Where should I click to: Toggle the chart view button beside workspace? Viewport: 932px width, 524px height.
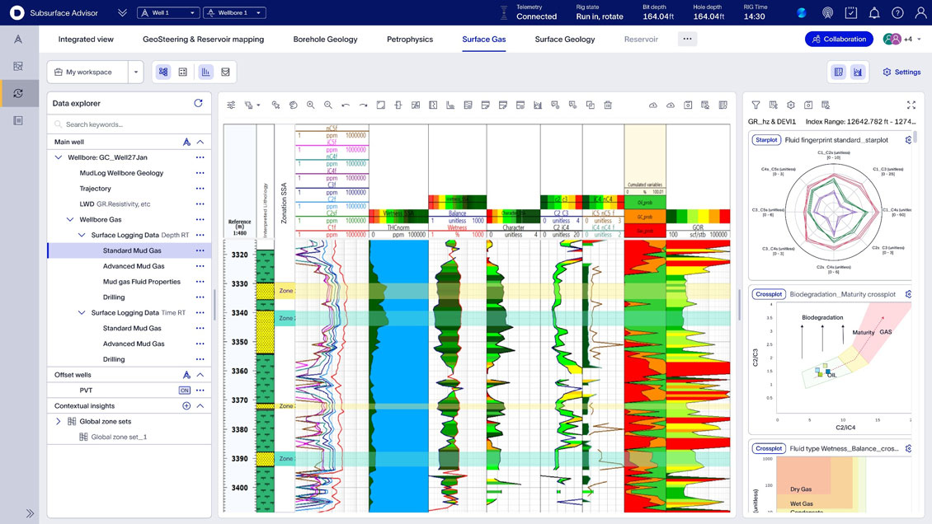pyautogui.click(x=205, y=73)
